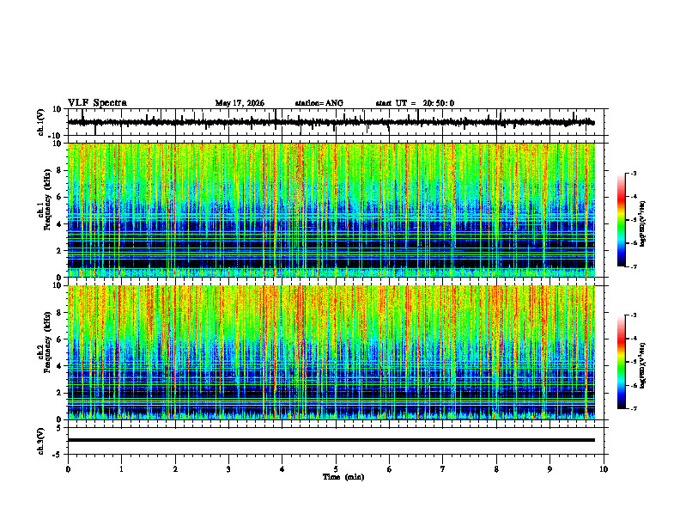Click the 3 minute tick label
This screenshot has height=526, width=680.
(x=228, y=469)
